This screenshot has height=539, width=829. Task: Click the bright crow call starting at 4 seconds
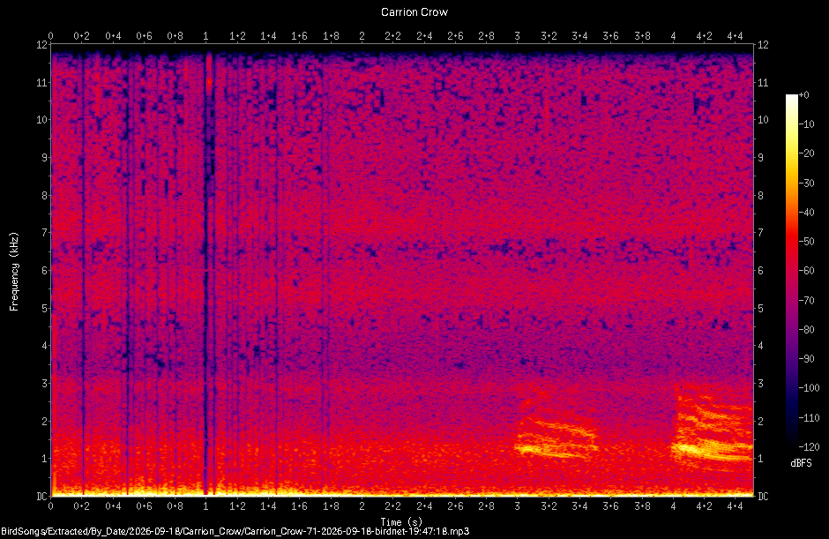tap(712, 429)
